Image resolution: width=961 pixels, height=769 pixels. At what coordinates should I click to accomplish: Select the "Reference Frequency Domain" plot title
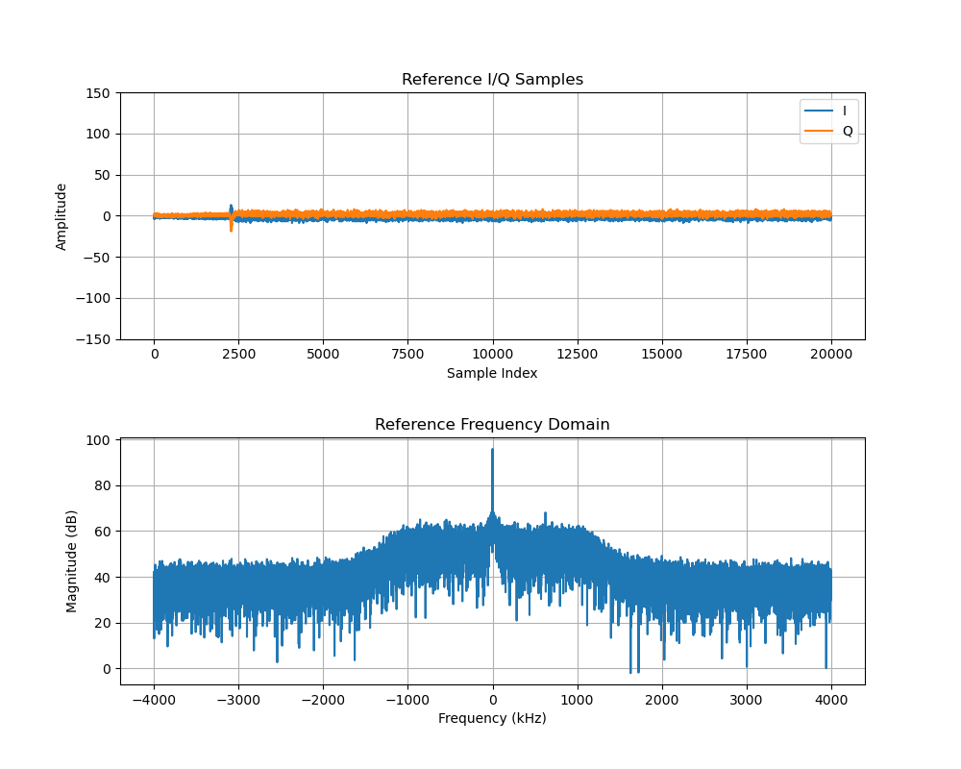coord(492,425)
